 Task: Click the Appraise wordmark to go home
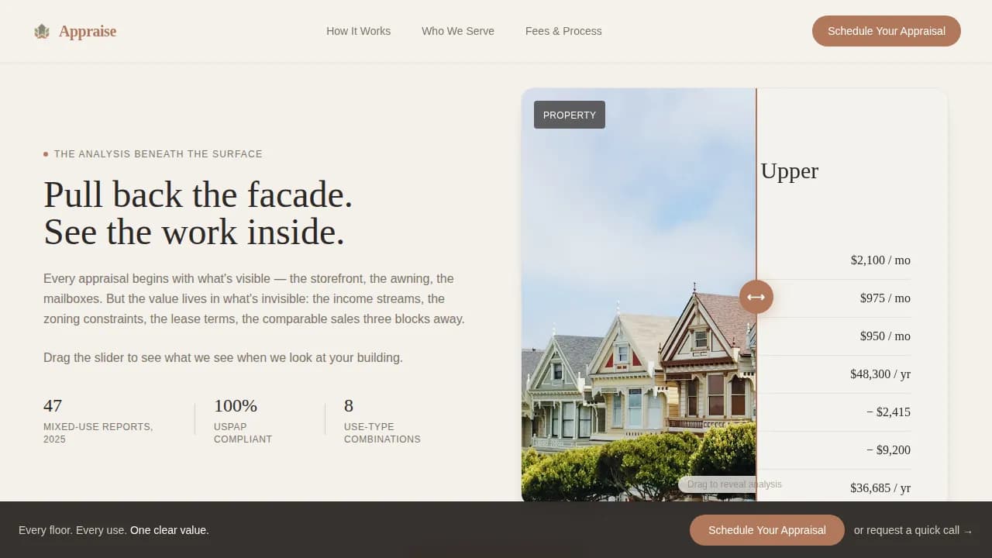[87, 31]
